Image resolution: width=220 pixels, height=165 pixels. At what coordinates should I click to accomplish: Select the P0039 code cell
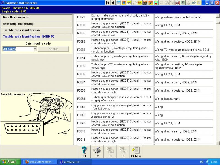click(83, 99)
